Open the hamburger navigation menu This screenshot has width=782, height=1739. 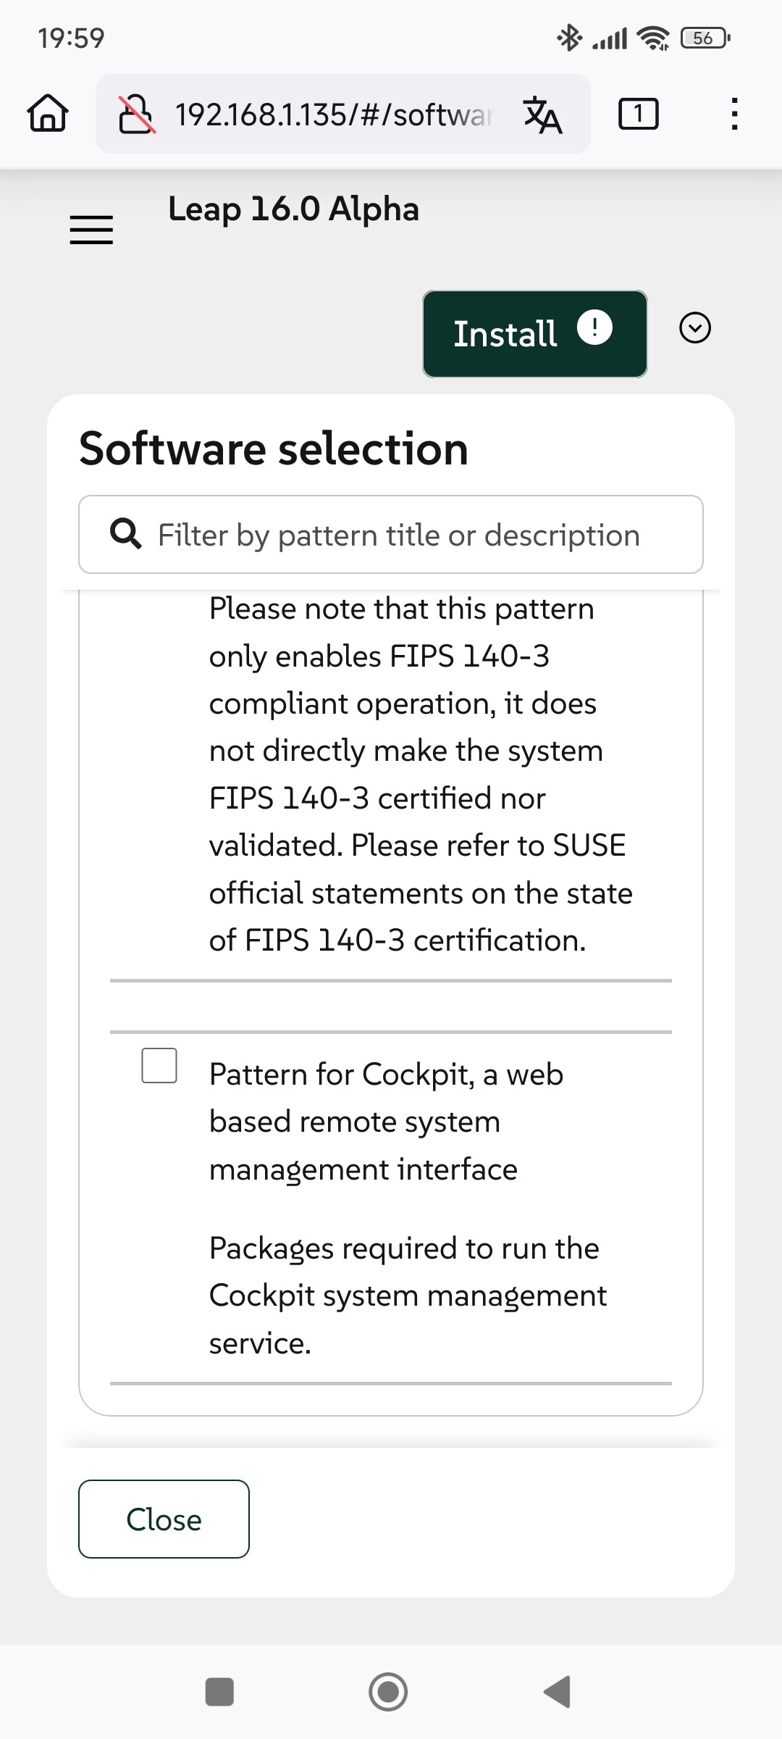[x=91, y=230]
